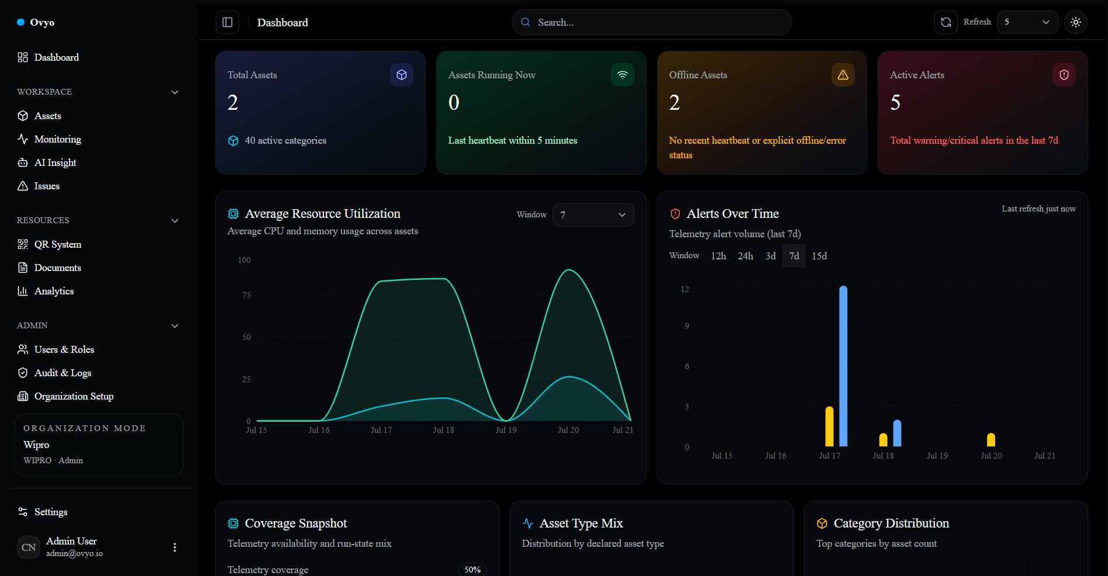The height and width of the screenshot is (576, 1108).
Task: Select the 3d alerts window
Action: click(x=771, y=256)
